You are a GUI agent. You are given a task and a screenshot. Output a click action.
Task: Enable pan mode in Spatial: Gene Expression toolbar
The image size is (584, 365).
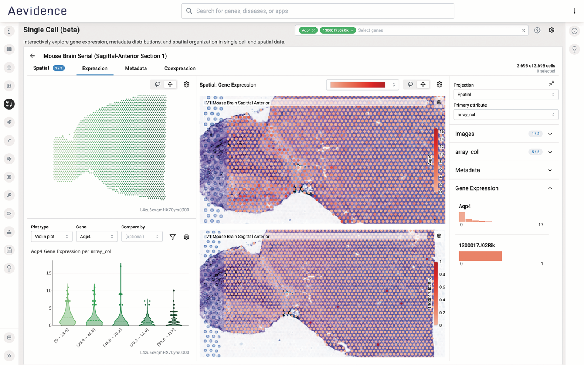423,84
